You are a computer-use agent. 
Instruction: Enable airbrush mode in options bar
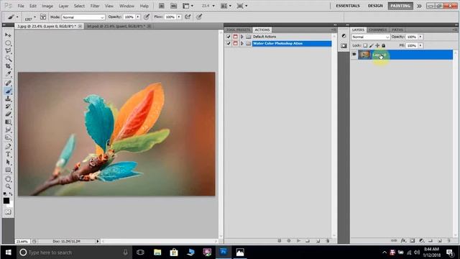(x=188, y=17)
